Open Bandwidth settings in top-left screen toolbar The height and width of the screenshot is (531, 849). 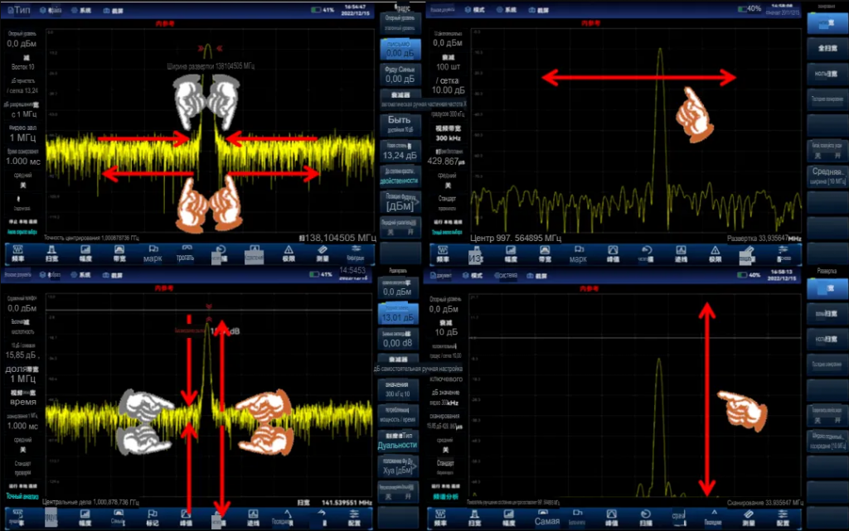coord(119,253)
